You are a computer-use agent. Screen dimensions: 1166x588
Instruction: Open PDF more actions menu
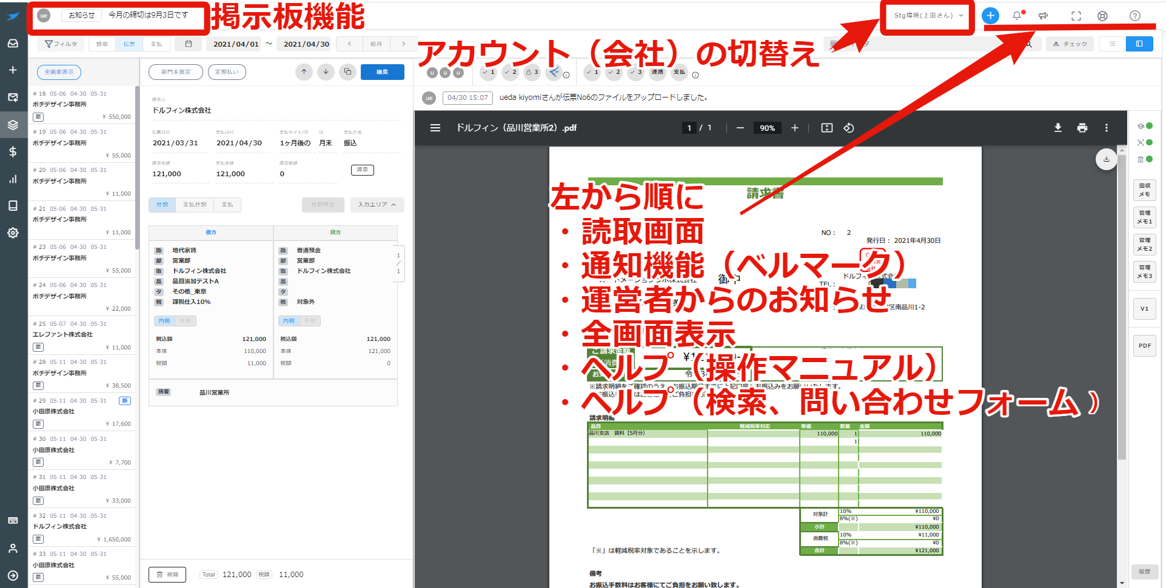1107,128
